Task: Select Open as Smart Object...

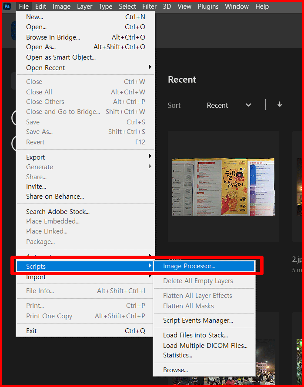Action: 85,57
